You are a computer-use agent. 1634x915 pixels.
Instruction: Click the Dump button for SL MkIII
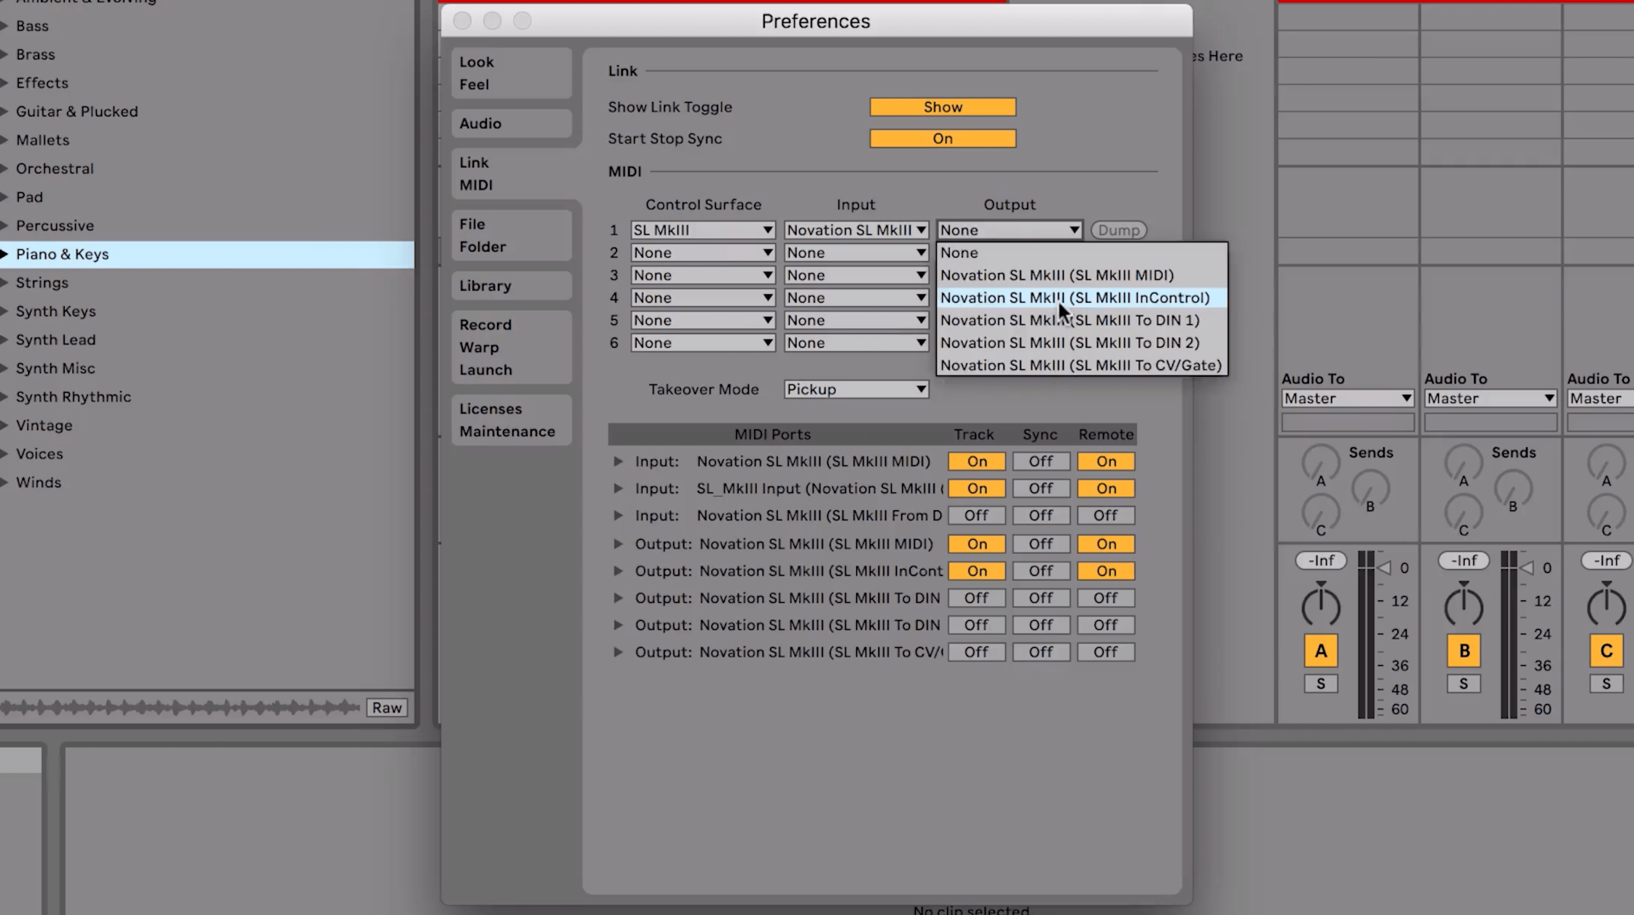tap(1118, 230)
